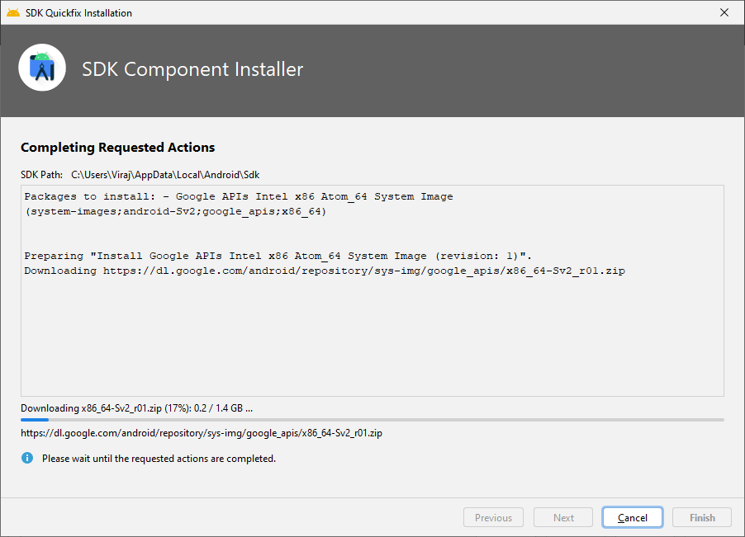Click the Android Studio logo in header
The image size is (745, 537).
pyautogui.click(x=42, y=68)
